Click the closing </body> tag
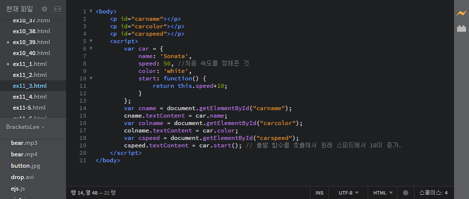 coord(108,160)
